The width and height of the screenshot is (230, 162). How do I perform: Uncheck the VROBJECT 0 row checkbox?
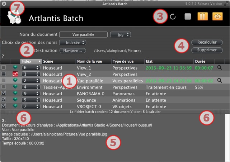pyautogui.click(x=4, y=106)
